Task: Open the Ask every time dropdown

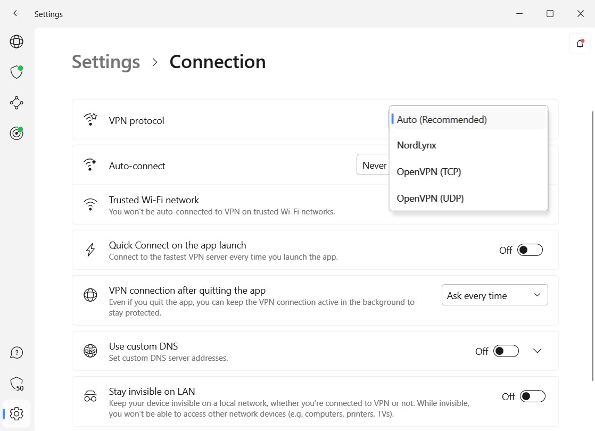Action: [494, 295]
